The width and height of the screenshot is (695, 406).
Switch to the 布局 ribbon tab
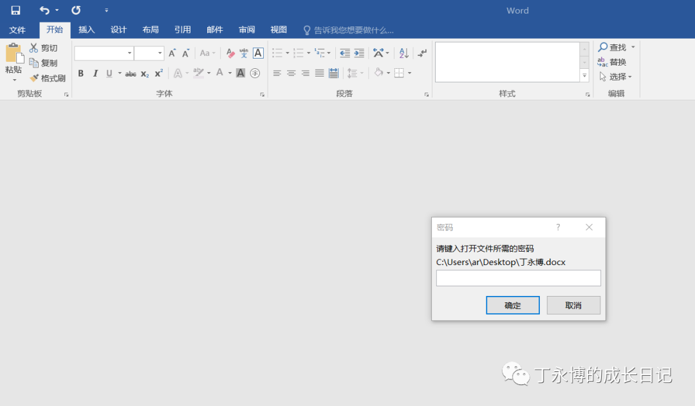[x=150, y=30]
